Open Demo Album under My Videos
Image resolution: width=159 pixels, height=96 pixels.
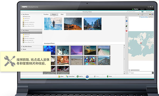[29, 42]
